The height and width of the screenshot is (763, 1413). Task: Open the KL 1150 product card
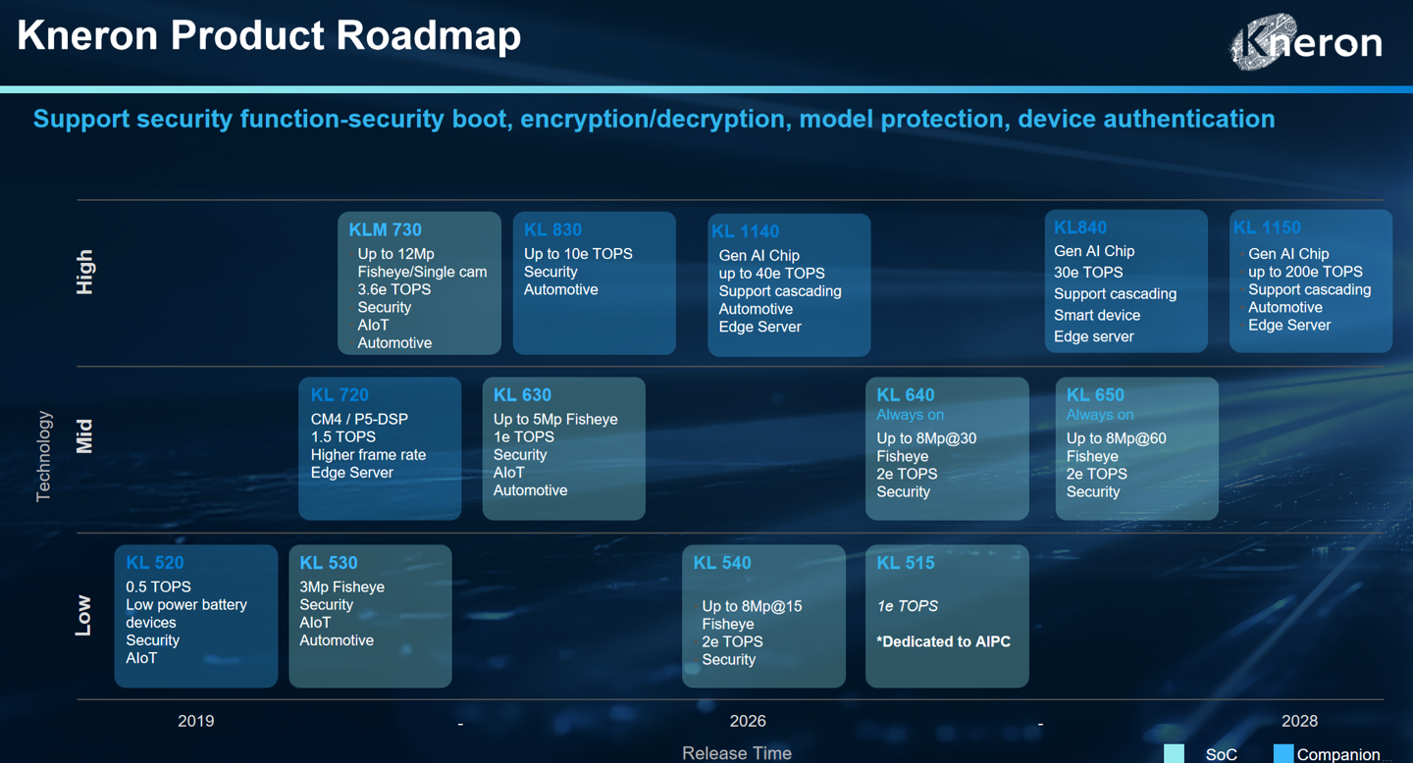click(1310, 281)
